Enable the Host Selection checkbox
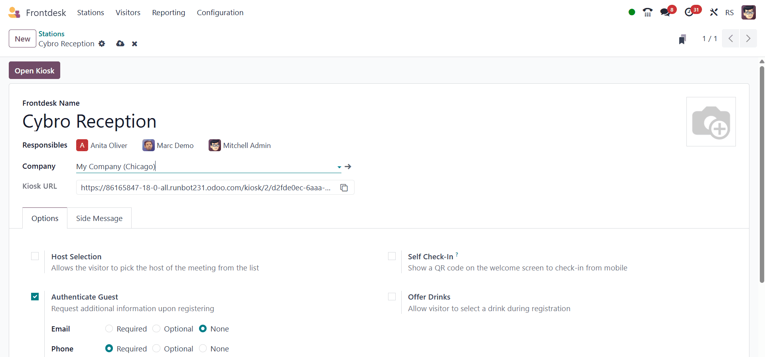Screen dimensions: 765x357 point(35,256)
